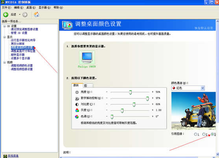Click the system information icon at bottom
The image size is (219, 158).
[x=5, y=156]
